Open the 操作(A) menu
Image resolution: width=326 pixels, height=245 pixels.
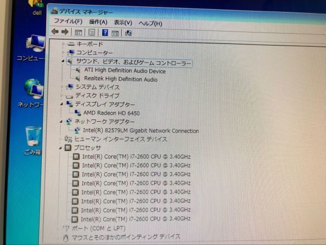pos(98,22)
